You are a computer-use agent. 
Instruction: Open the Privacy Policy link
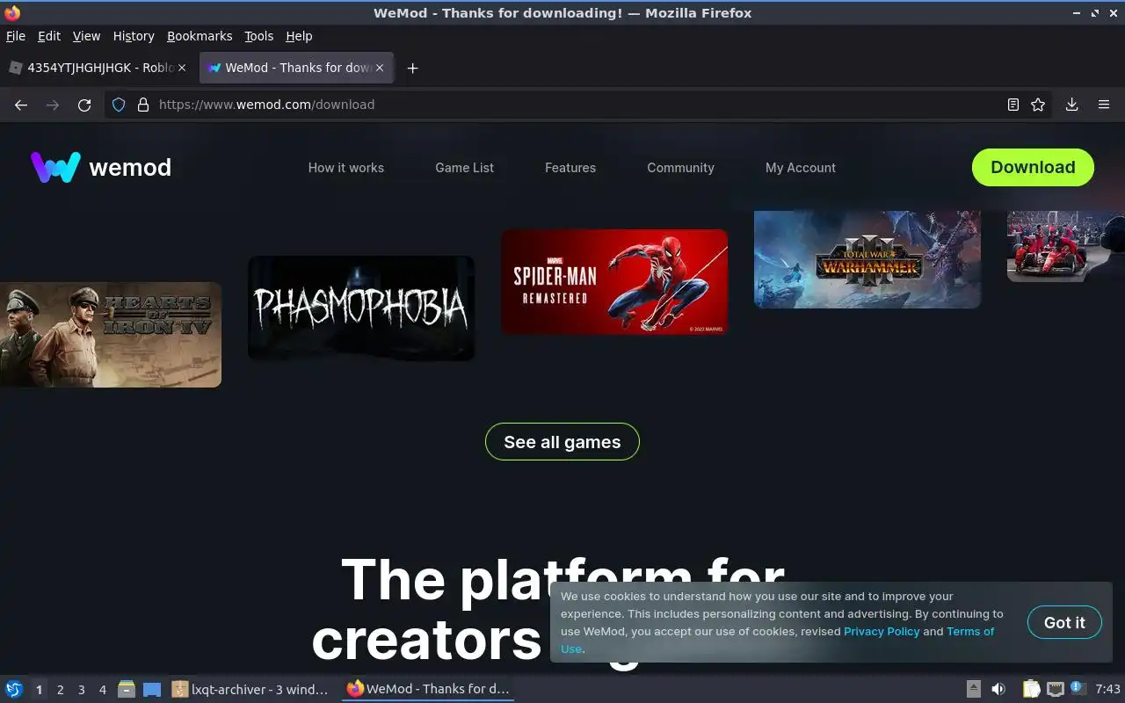(882, 631)
